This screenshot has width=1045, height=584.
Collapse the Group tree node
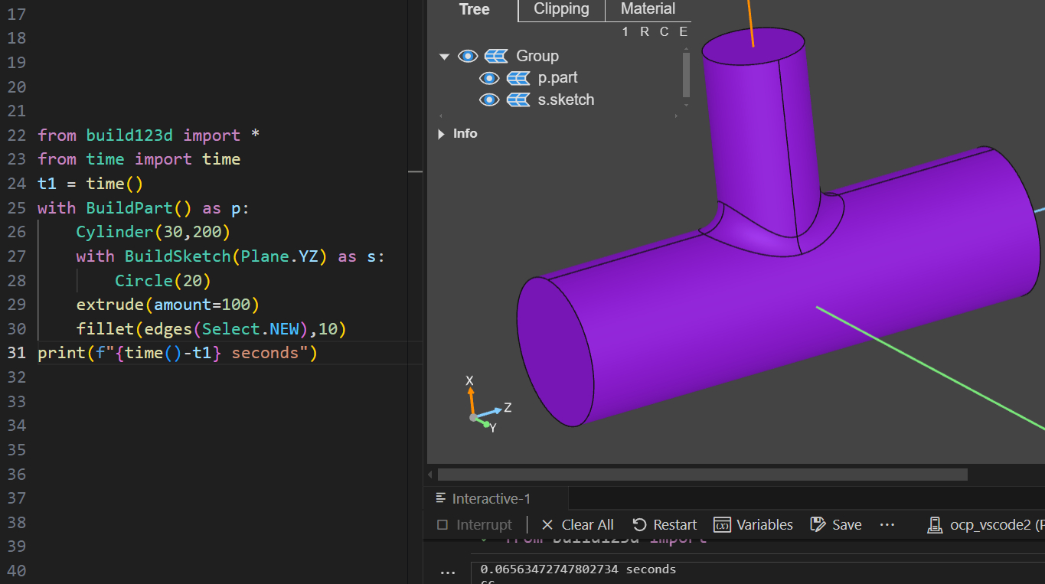444,57
